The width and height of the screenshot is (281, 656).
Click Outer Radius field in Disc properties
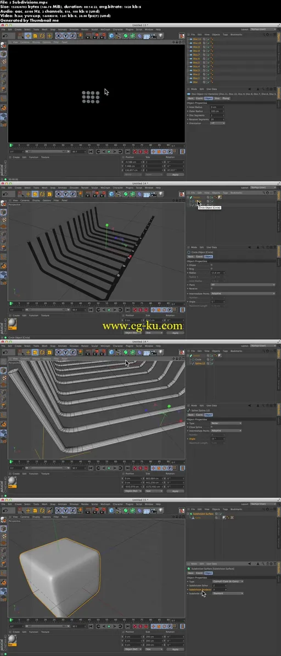(x=217, y=111)
